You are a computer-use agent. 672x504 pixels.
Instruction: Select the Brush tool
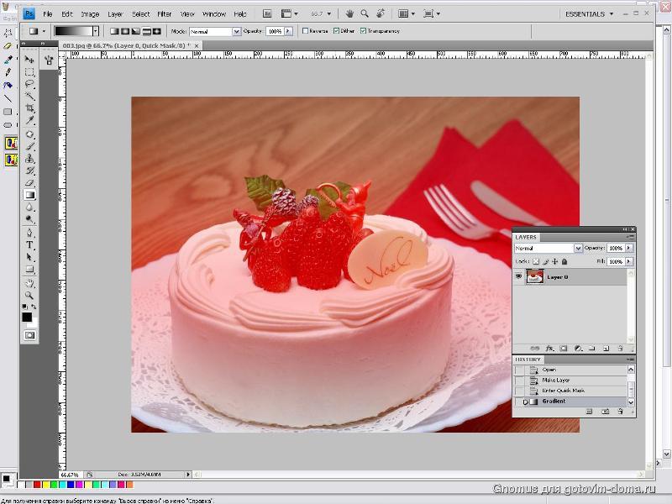click(29, 146)
